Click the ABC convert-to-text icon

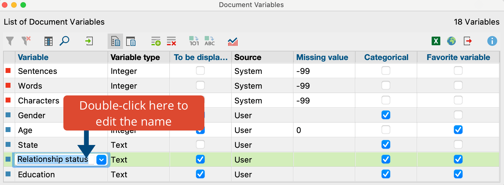[x=209, y=41]
